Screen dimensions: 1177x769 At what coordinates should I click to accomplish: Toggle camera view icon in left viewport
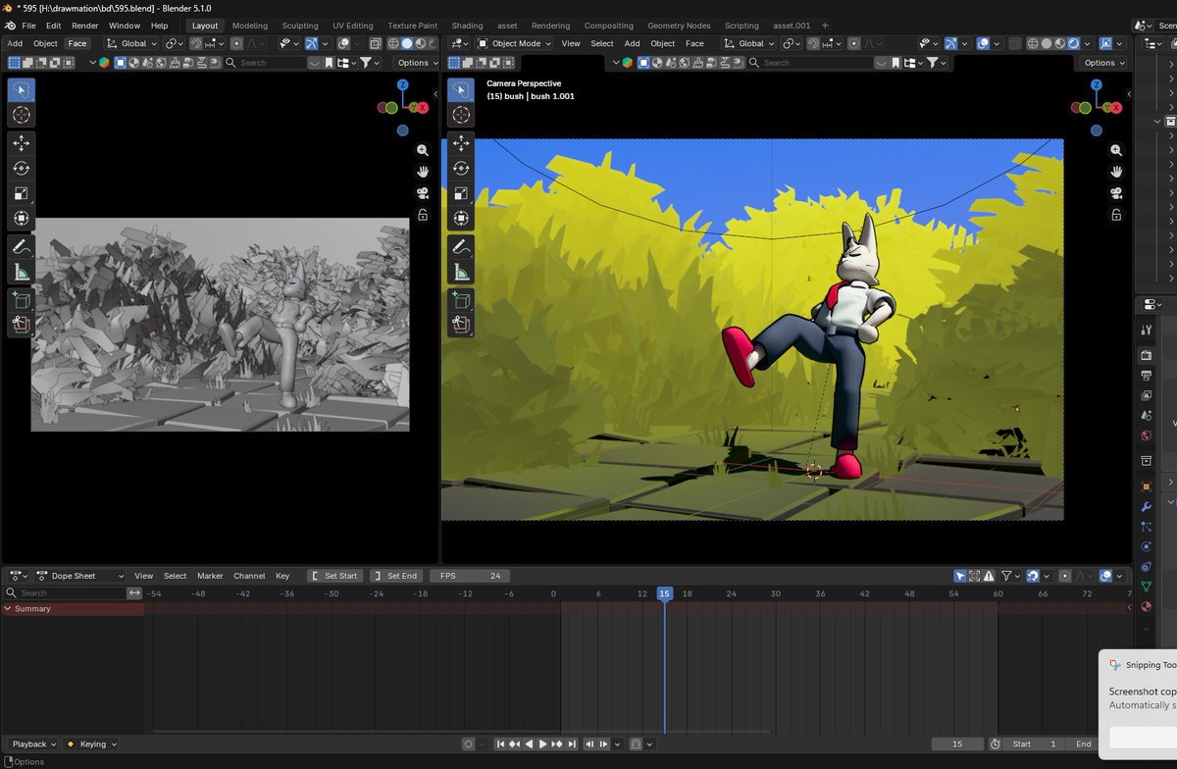[423, 193]
